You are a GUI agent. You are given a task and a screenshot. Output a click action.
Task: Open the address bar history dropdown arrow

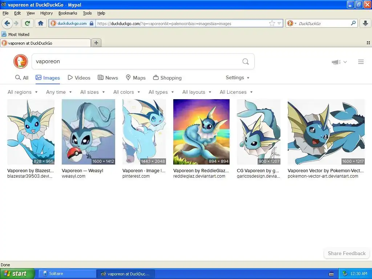point(279,23)
